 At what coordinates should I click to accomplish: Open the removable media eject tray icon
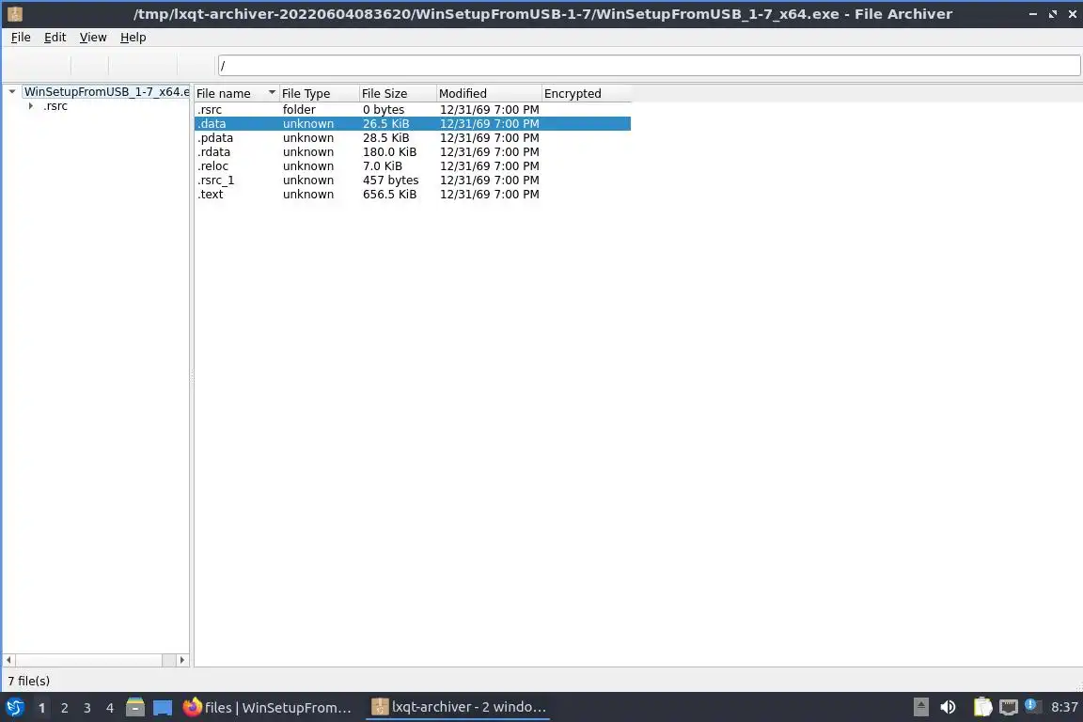coord(920,707)
